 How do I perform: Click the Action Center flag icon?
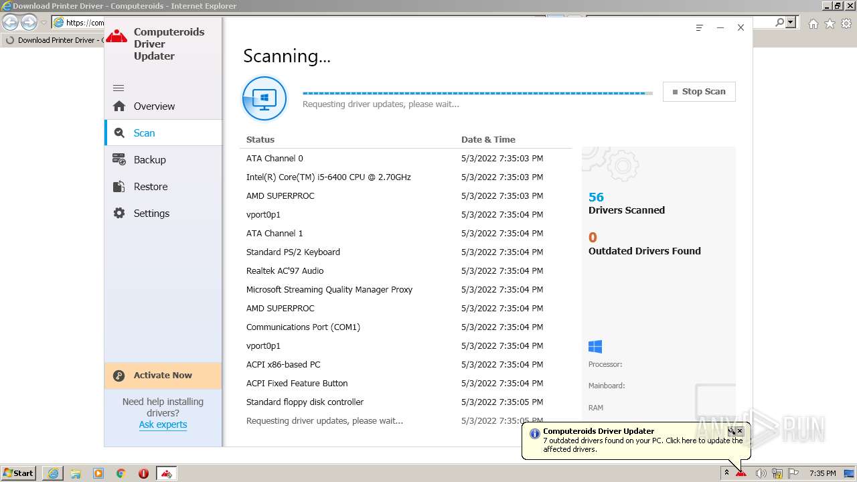tap(793, 473)
